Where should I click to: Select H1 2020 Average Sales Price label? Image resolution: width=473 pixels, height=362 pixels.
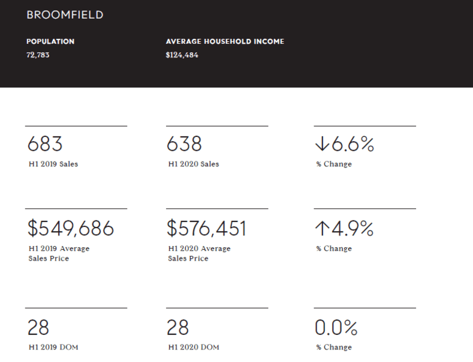point(198,253)
